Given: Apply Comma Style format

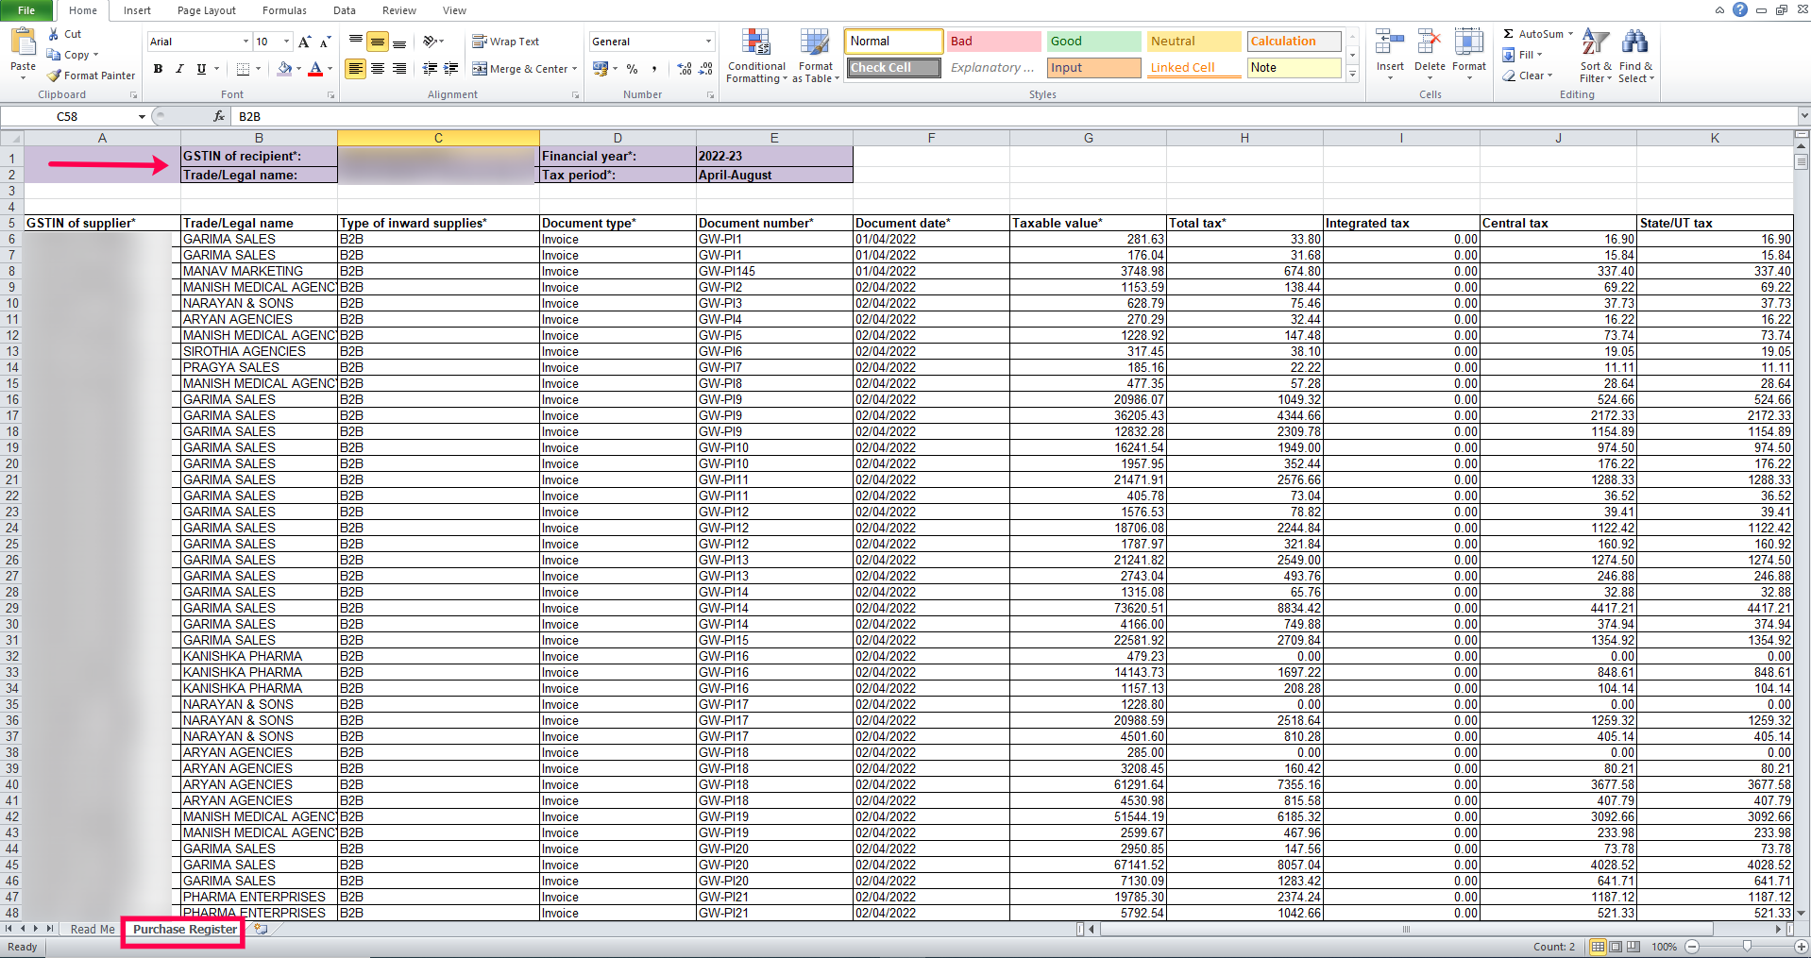Looking at the screenshot, I should pyautogui.click(x=653, y=69).
